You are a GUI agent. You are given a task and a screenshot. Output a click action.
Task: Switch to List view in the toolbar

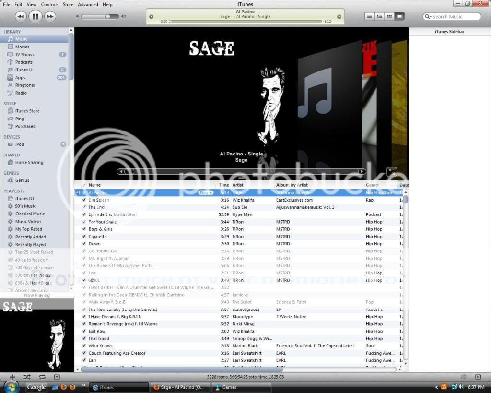tap(369, 16)
